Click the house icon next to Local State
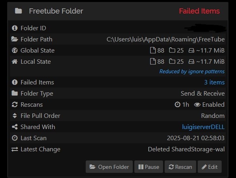The image size is (236, 178). click(15, 61)
